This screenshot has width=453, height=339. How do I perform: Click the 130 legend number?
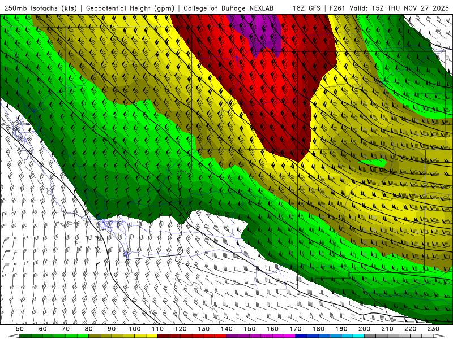tap(204, 329)
